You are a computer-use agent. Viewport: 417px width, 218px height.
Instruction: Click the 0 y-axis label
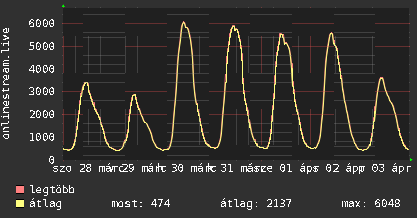(52, 160)
